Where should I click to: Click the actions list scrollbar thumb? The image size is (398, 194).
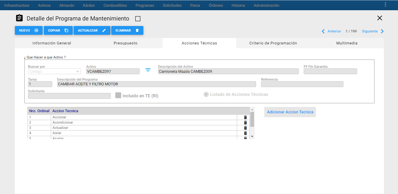[x=252, y=119]
